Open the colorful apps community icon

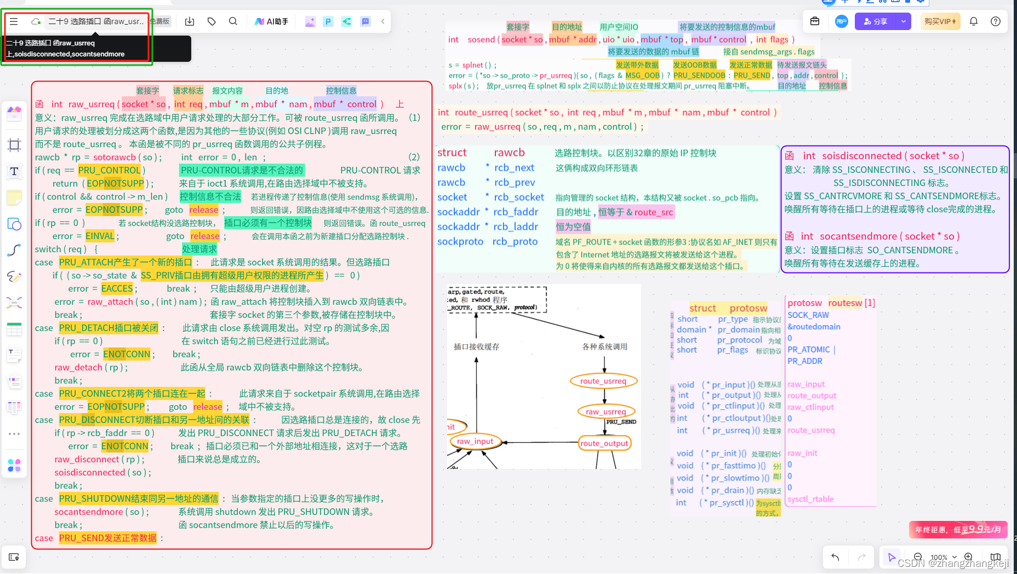(14, 466)
